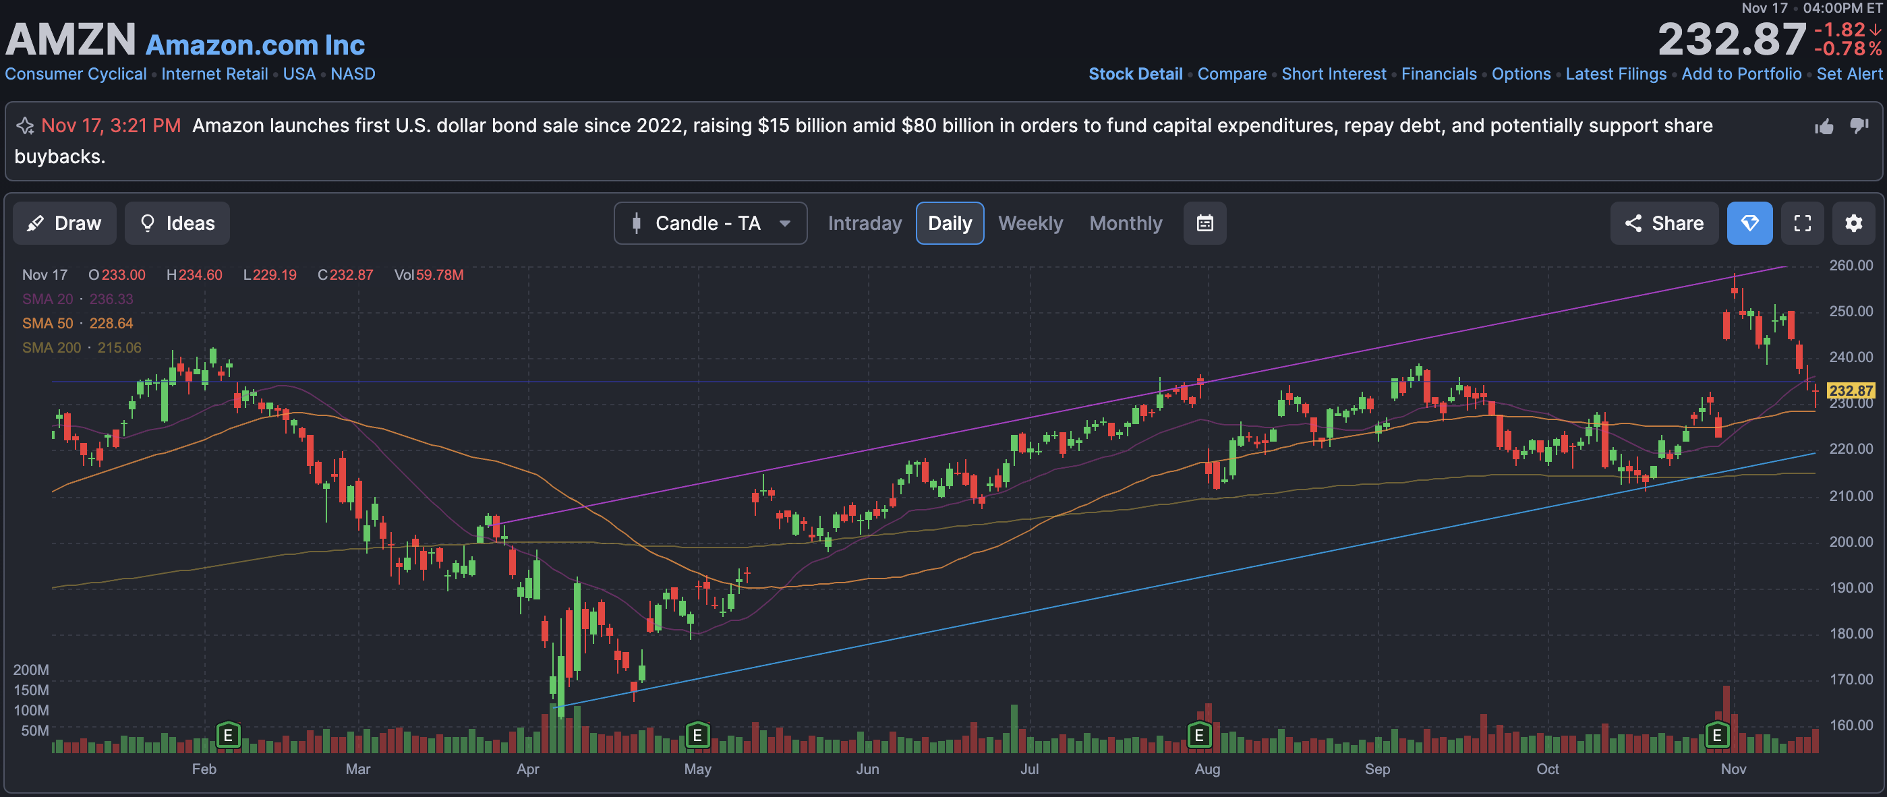
Task: Click the May earnings E marker
Action: 697,735
